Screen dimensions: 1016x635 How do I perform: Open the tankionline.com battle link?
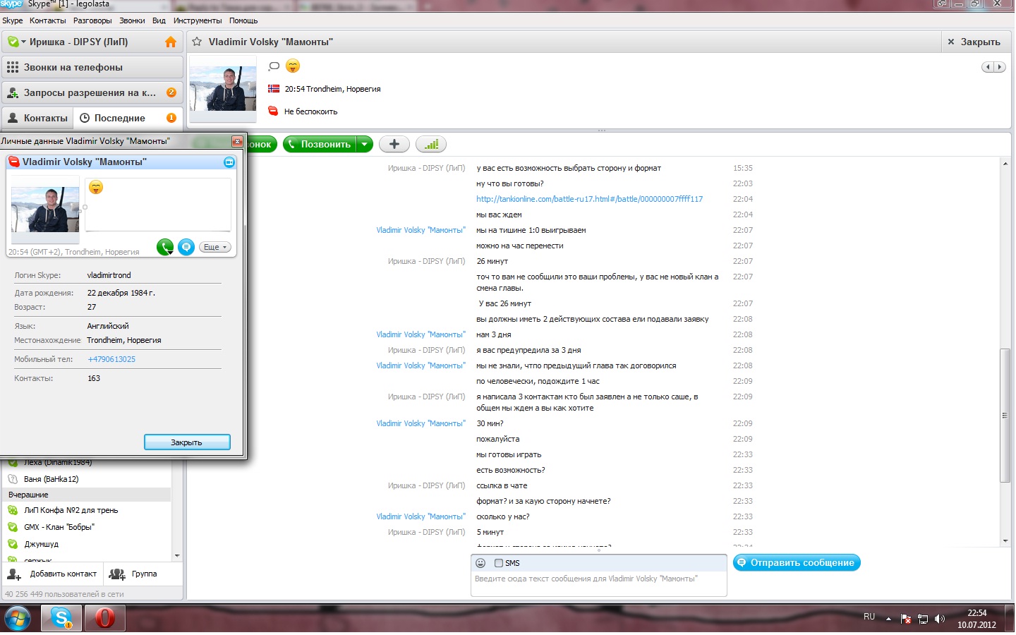click(589, 199)
